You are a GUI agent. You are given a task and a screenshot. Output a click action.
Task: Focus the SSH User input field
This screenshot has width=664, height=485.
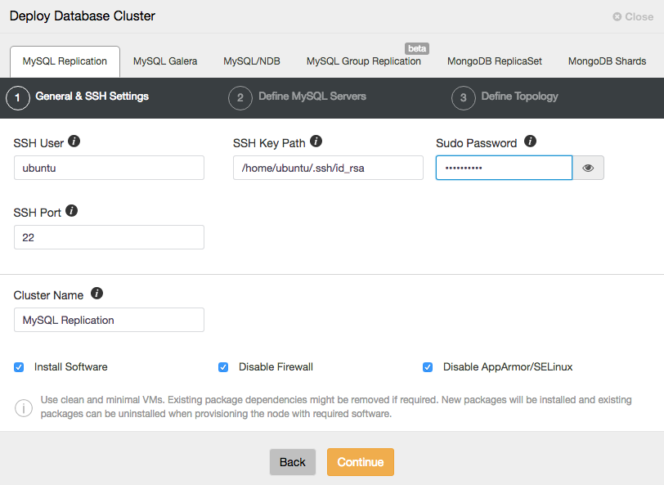click(109, 168)
